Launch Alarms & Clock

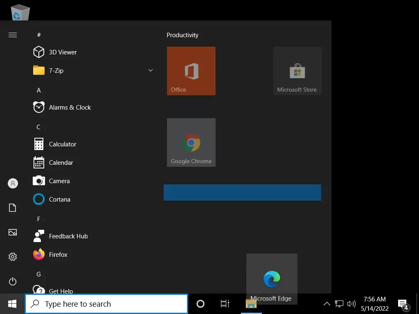coord(92,108)
